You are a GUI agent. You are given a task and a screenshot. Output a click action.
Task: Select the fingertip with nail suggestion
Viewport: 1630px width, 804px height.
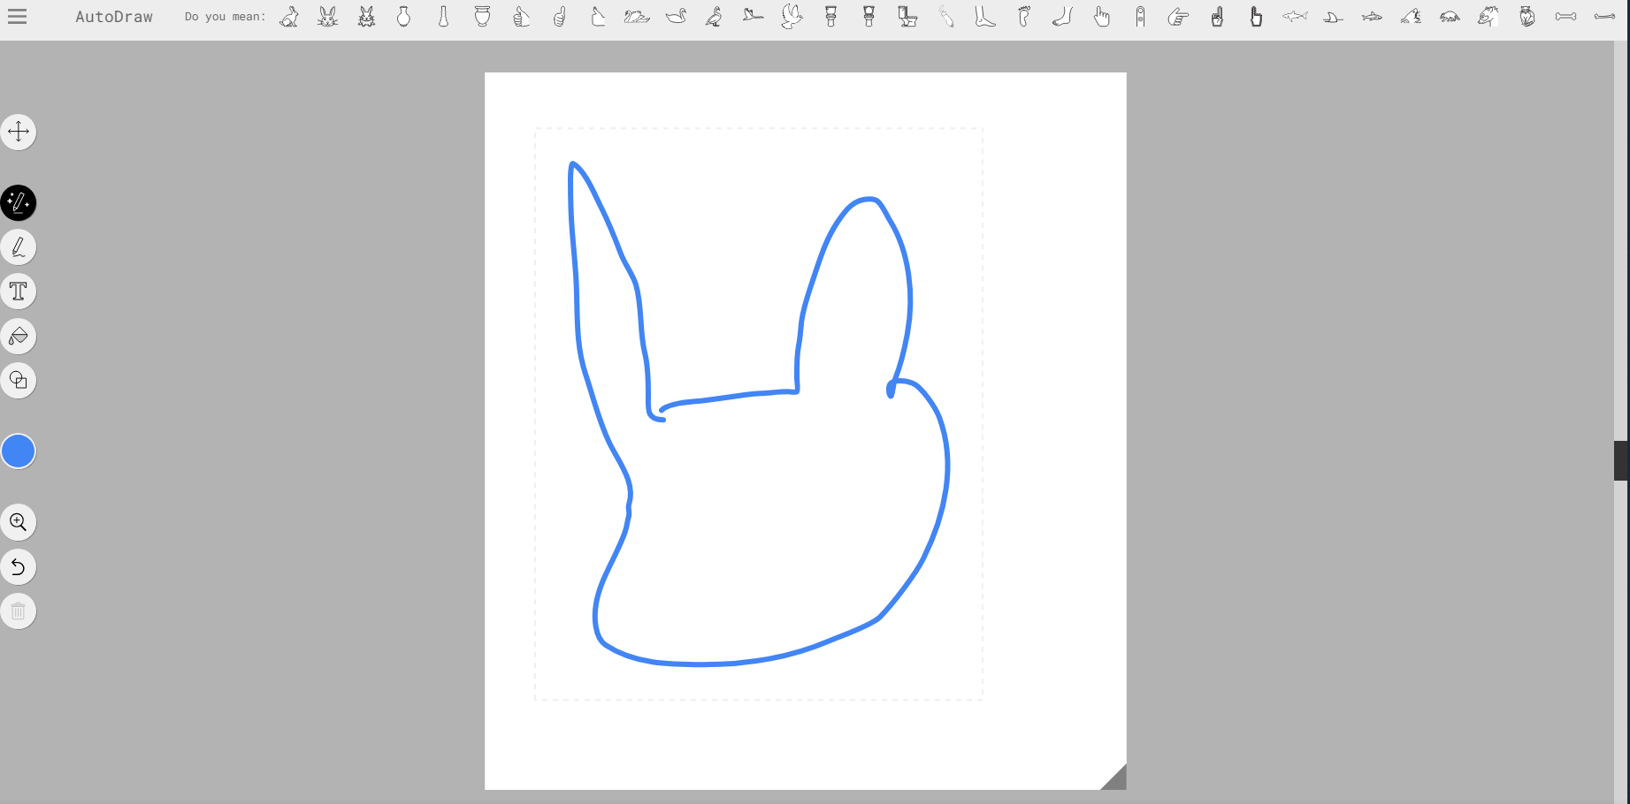tap(1140, 17)
